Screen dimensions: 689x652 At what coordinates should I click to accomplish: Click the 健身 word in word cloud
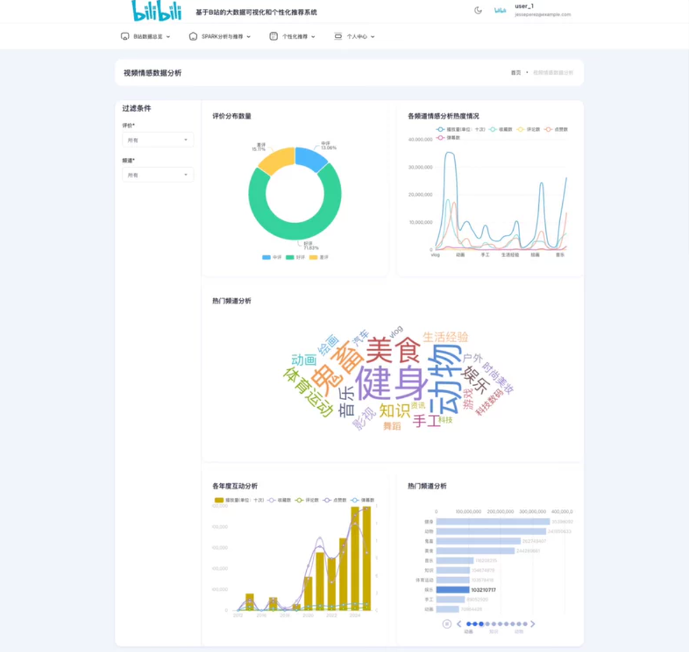click(392, 383)
